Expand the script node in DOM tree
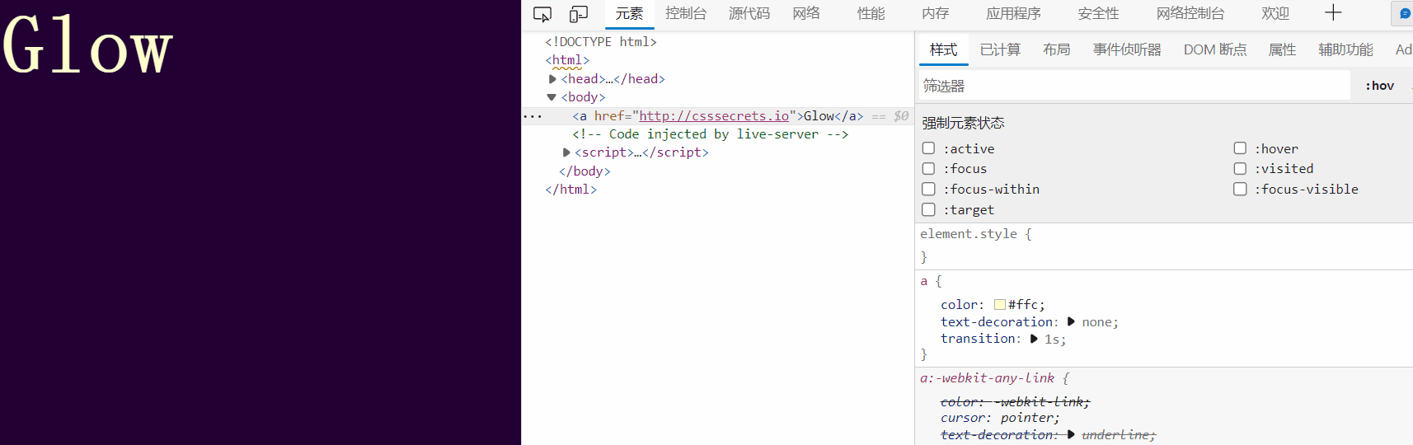 pos(566,152)
